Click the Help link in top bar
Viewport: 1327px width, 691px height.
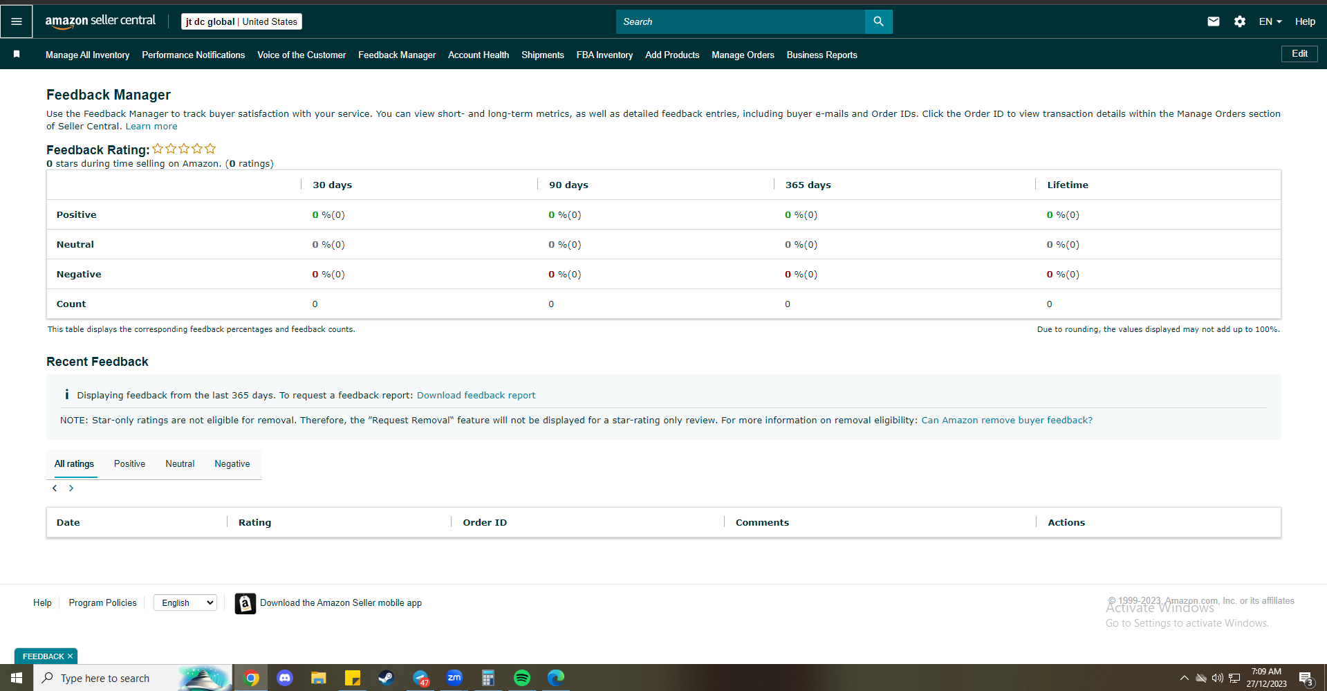[1305, 21]
